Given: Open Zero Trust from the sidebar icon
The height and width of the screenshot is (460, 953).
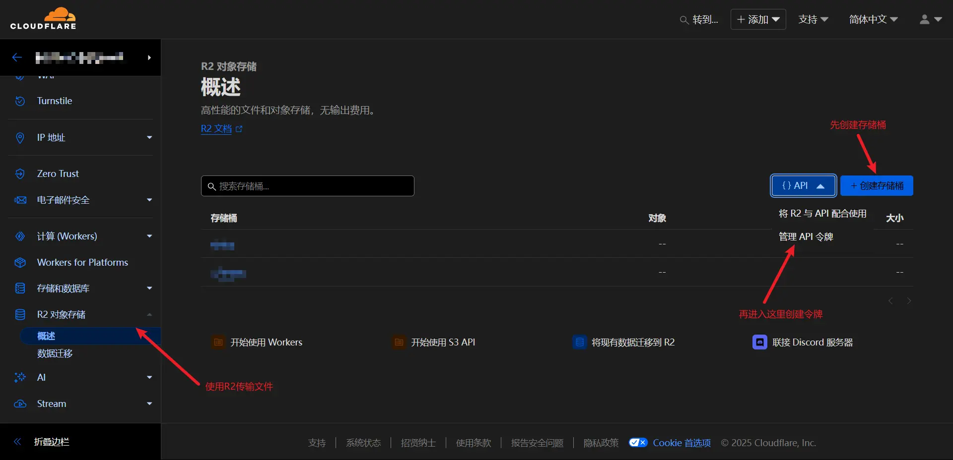Looking at the screenshot, I should (19, 173).
